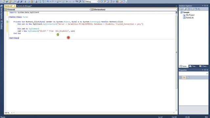Click 'Ready' in the status bar

[3, 117]
